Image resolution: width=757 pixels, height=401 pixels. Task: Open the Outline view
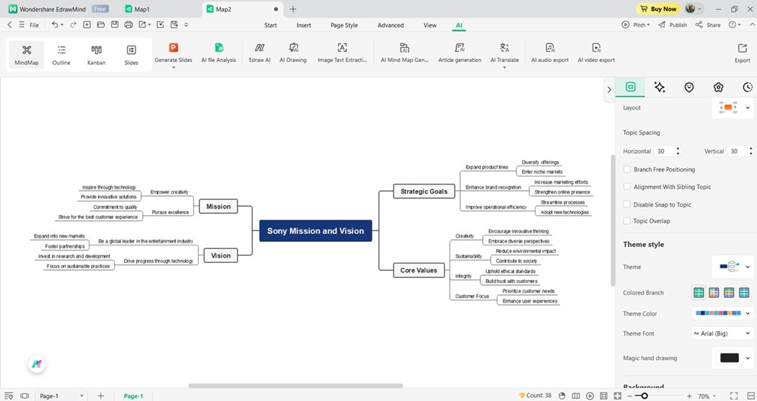pos(61,55)
